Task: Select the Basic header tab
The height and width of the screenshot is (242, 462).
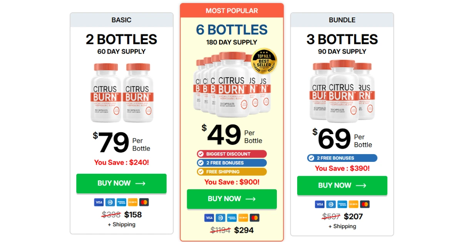Action: point(121,20)
